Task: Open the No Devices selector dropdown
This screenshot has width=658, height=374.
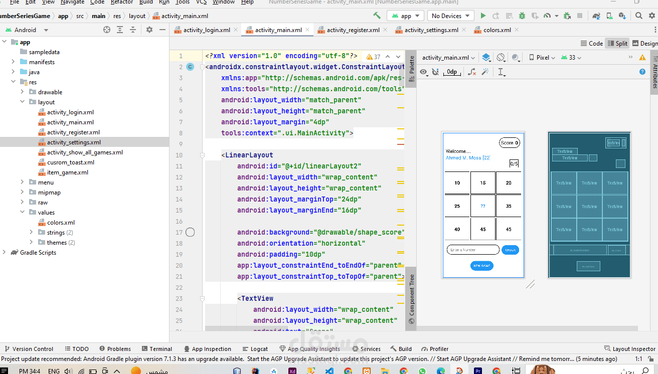Action: pyautogui.click(x=451, y=16)
